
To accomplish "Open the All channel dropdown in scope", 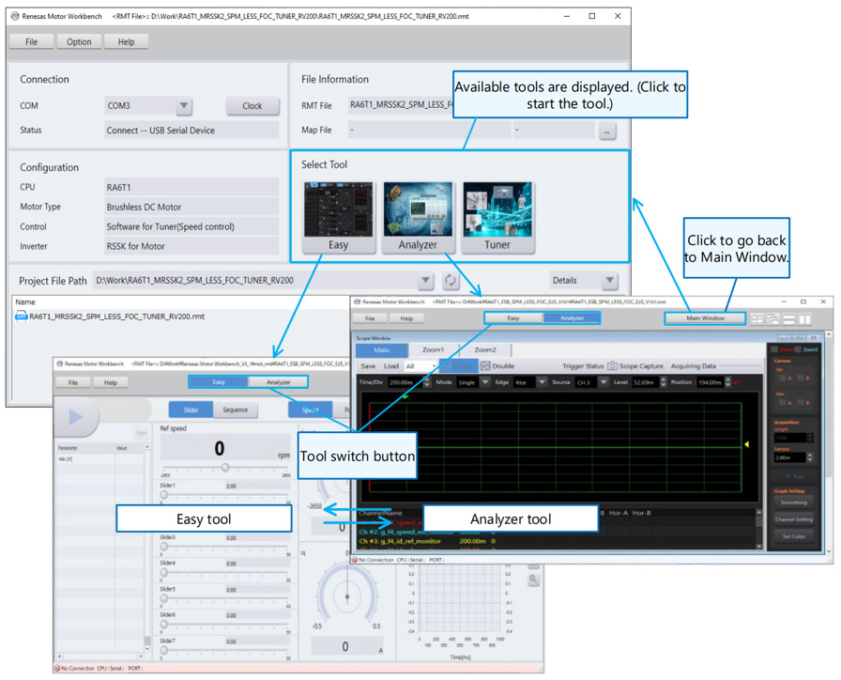I will pos(421,366).
